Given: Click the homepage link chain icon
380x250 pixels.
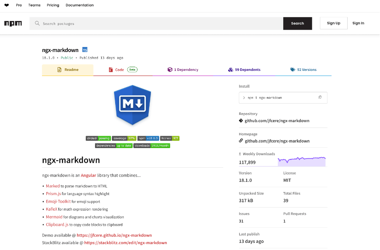Looking at the screenshot, I should 241,141.
